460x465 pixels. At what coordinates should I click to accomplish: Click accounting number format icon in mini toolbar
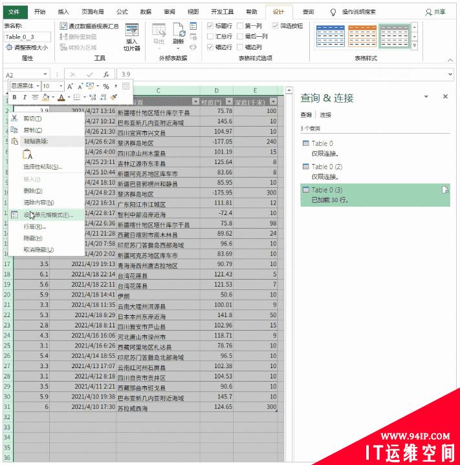(x=90, y=86)
